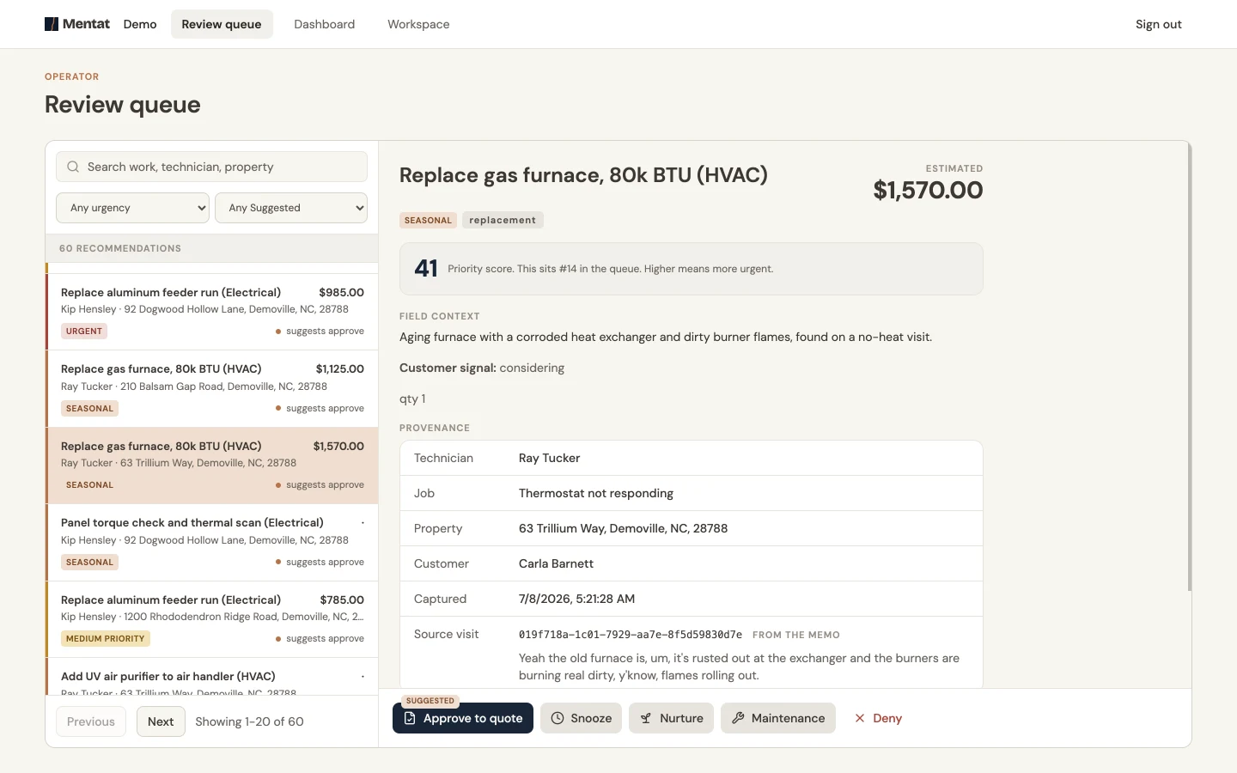Select Panel torque check and thermal scan item
1237x773 pixels.
212,542
